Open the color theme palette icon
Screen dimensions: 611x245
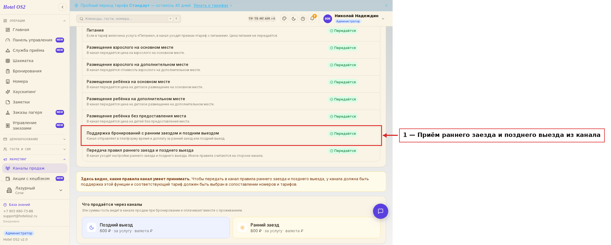(284, 19)
